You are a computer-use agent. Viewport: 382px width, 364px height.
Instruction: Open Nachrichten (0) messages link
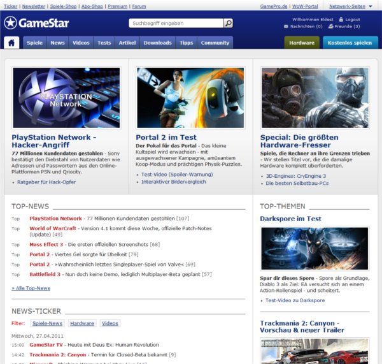point(306,26)
